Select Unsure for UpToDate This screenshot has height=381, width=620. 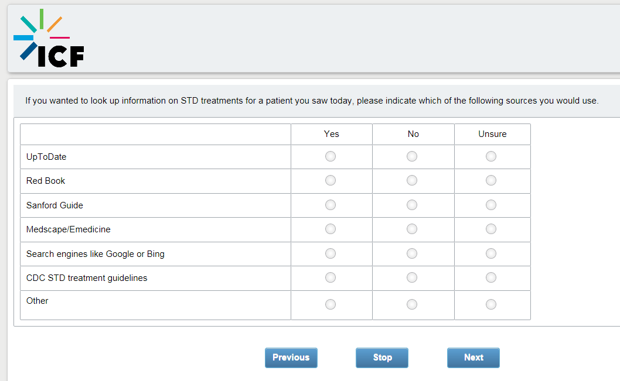point(491,156)
